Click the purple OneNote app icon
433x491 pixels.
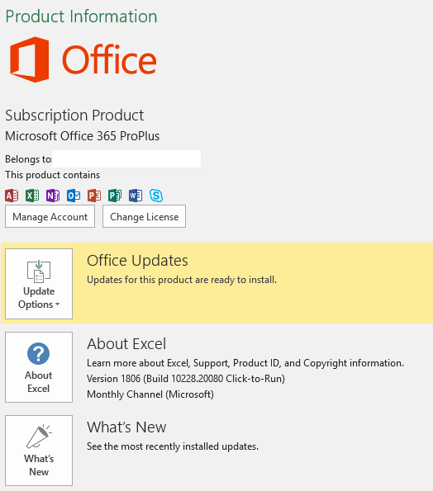click(53, 196)
